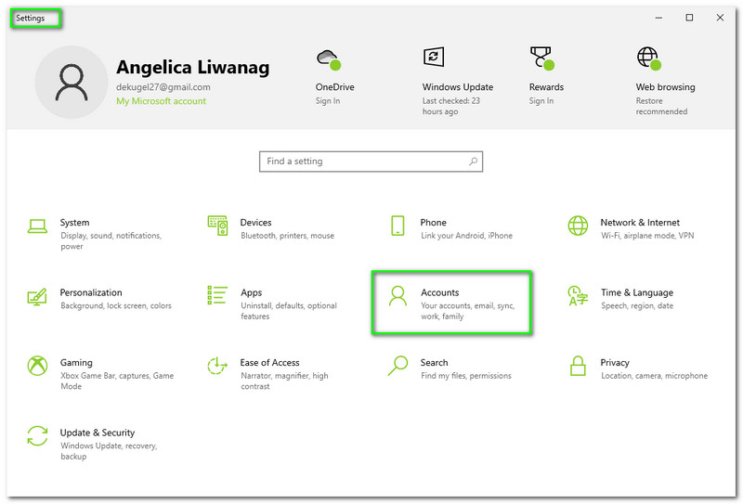The image size is (743, 504).
Task: Click the Apps list icon
Action: pos(217,296)
